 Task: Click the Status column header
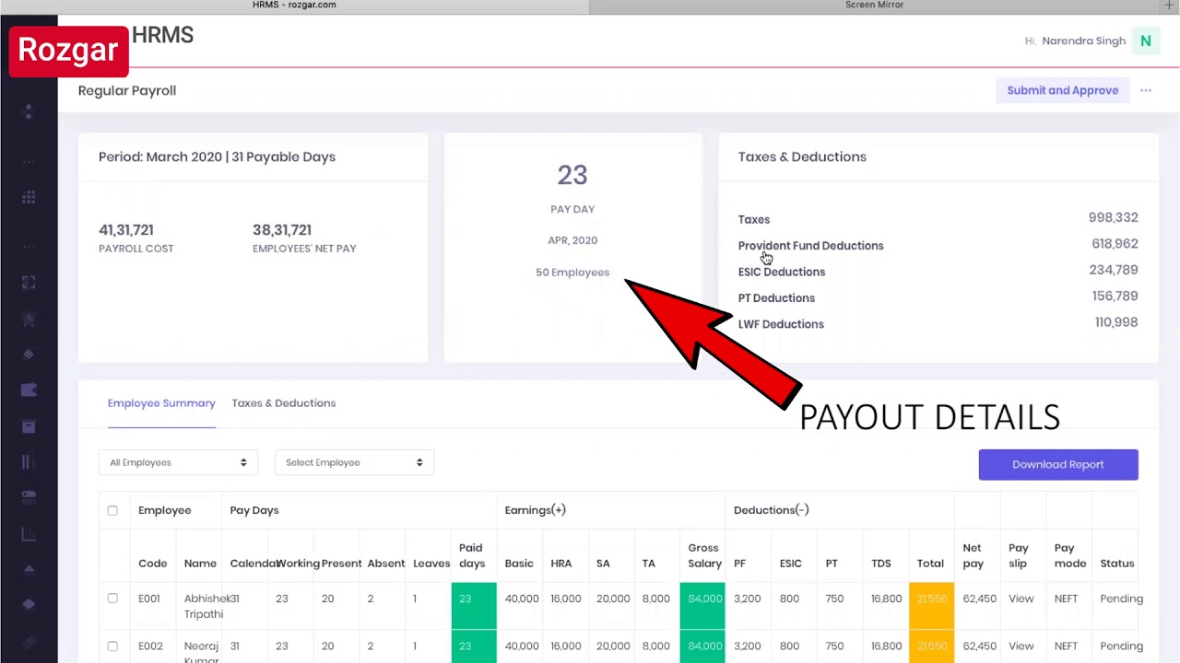1117,564
